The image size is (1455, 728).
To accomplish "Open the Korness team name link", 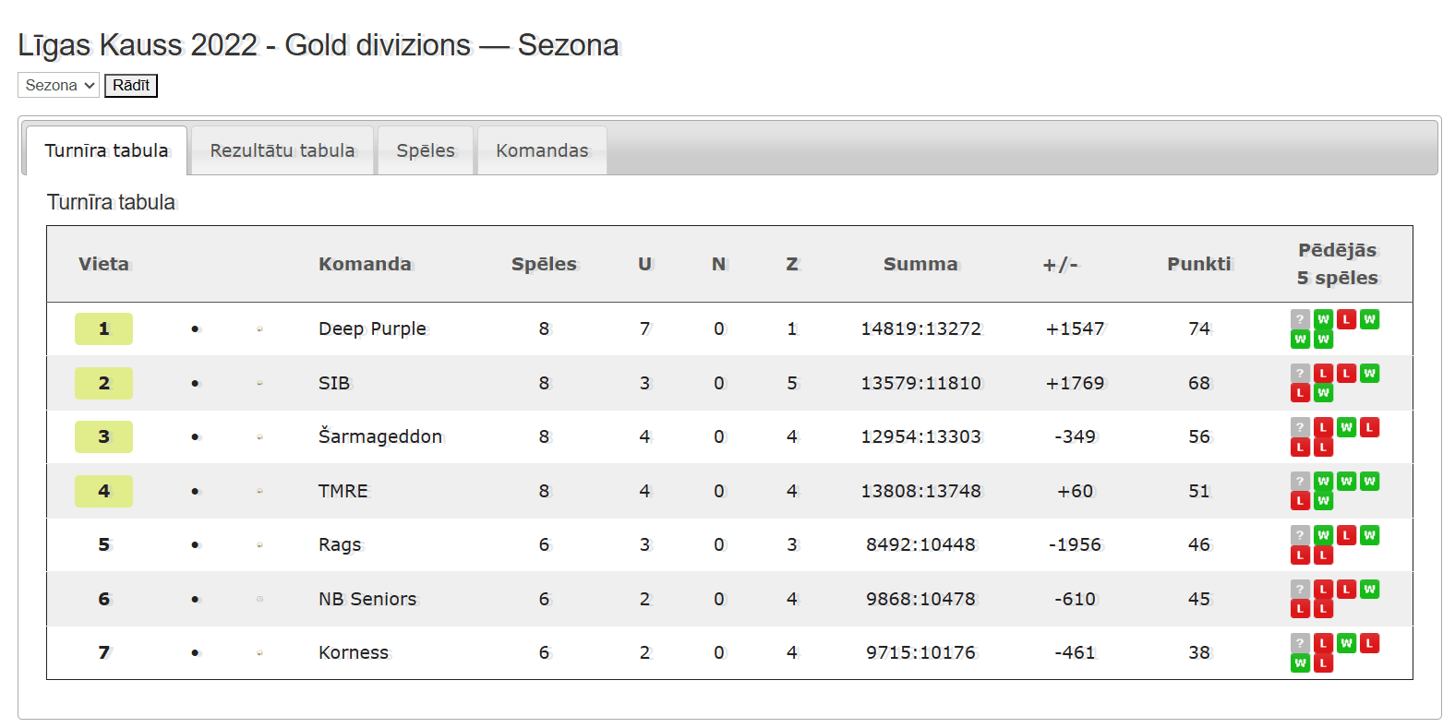I will coord(354,652).
